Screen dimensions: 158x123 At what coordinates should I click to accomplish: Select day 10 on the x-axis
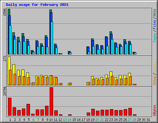tap(51, 120)
